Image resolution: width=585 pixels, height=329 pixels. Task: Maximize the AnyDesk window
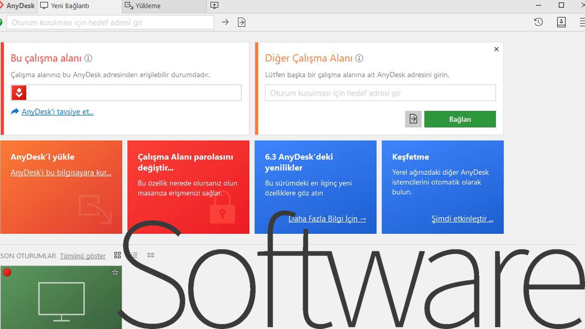[x=561, y=5]
